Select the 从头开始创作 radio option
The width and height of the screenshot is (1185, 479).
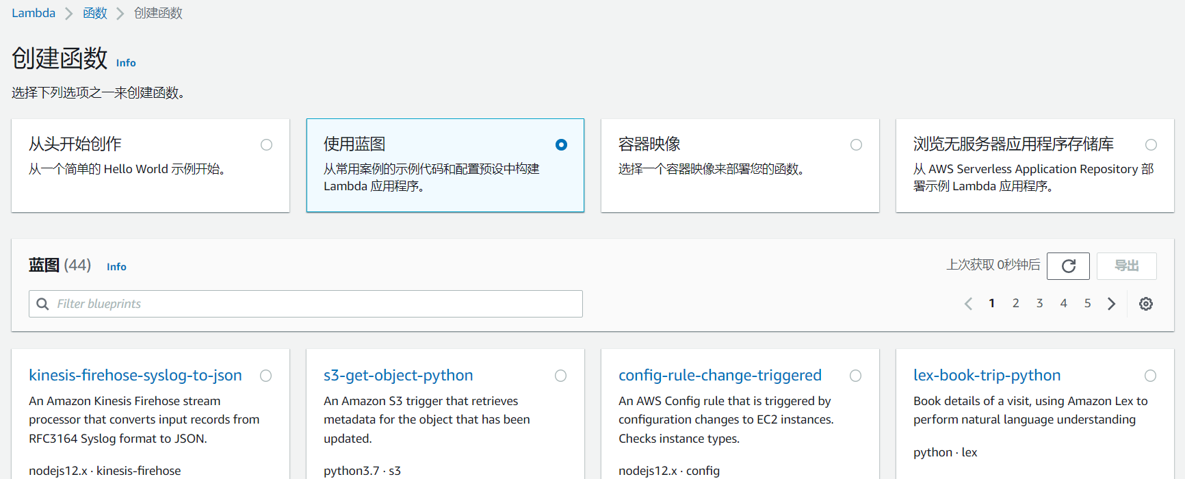267,144
